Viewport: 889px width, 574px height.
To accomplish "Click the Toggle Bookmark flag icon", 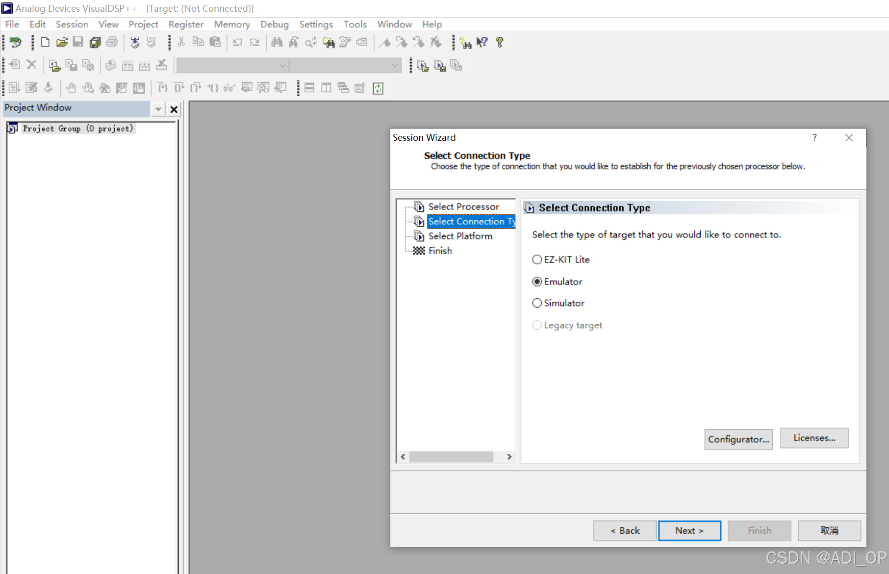I will pos(385,43).
